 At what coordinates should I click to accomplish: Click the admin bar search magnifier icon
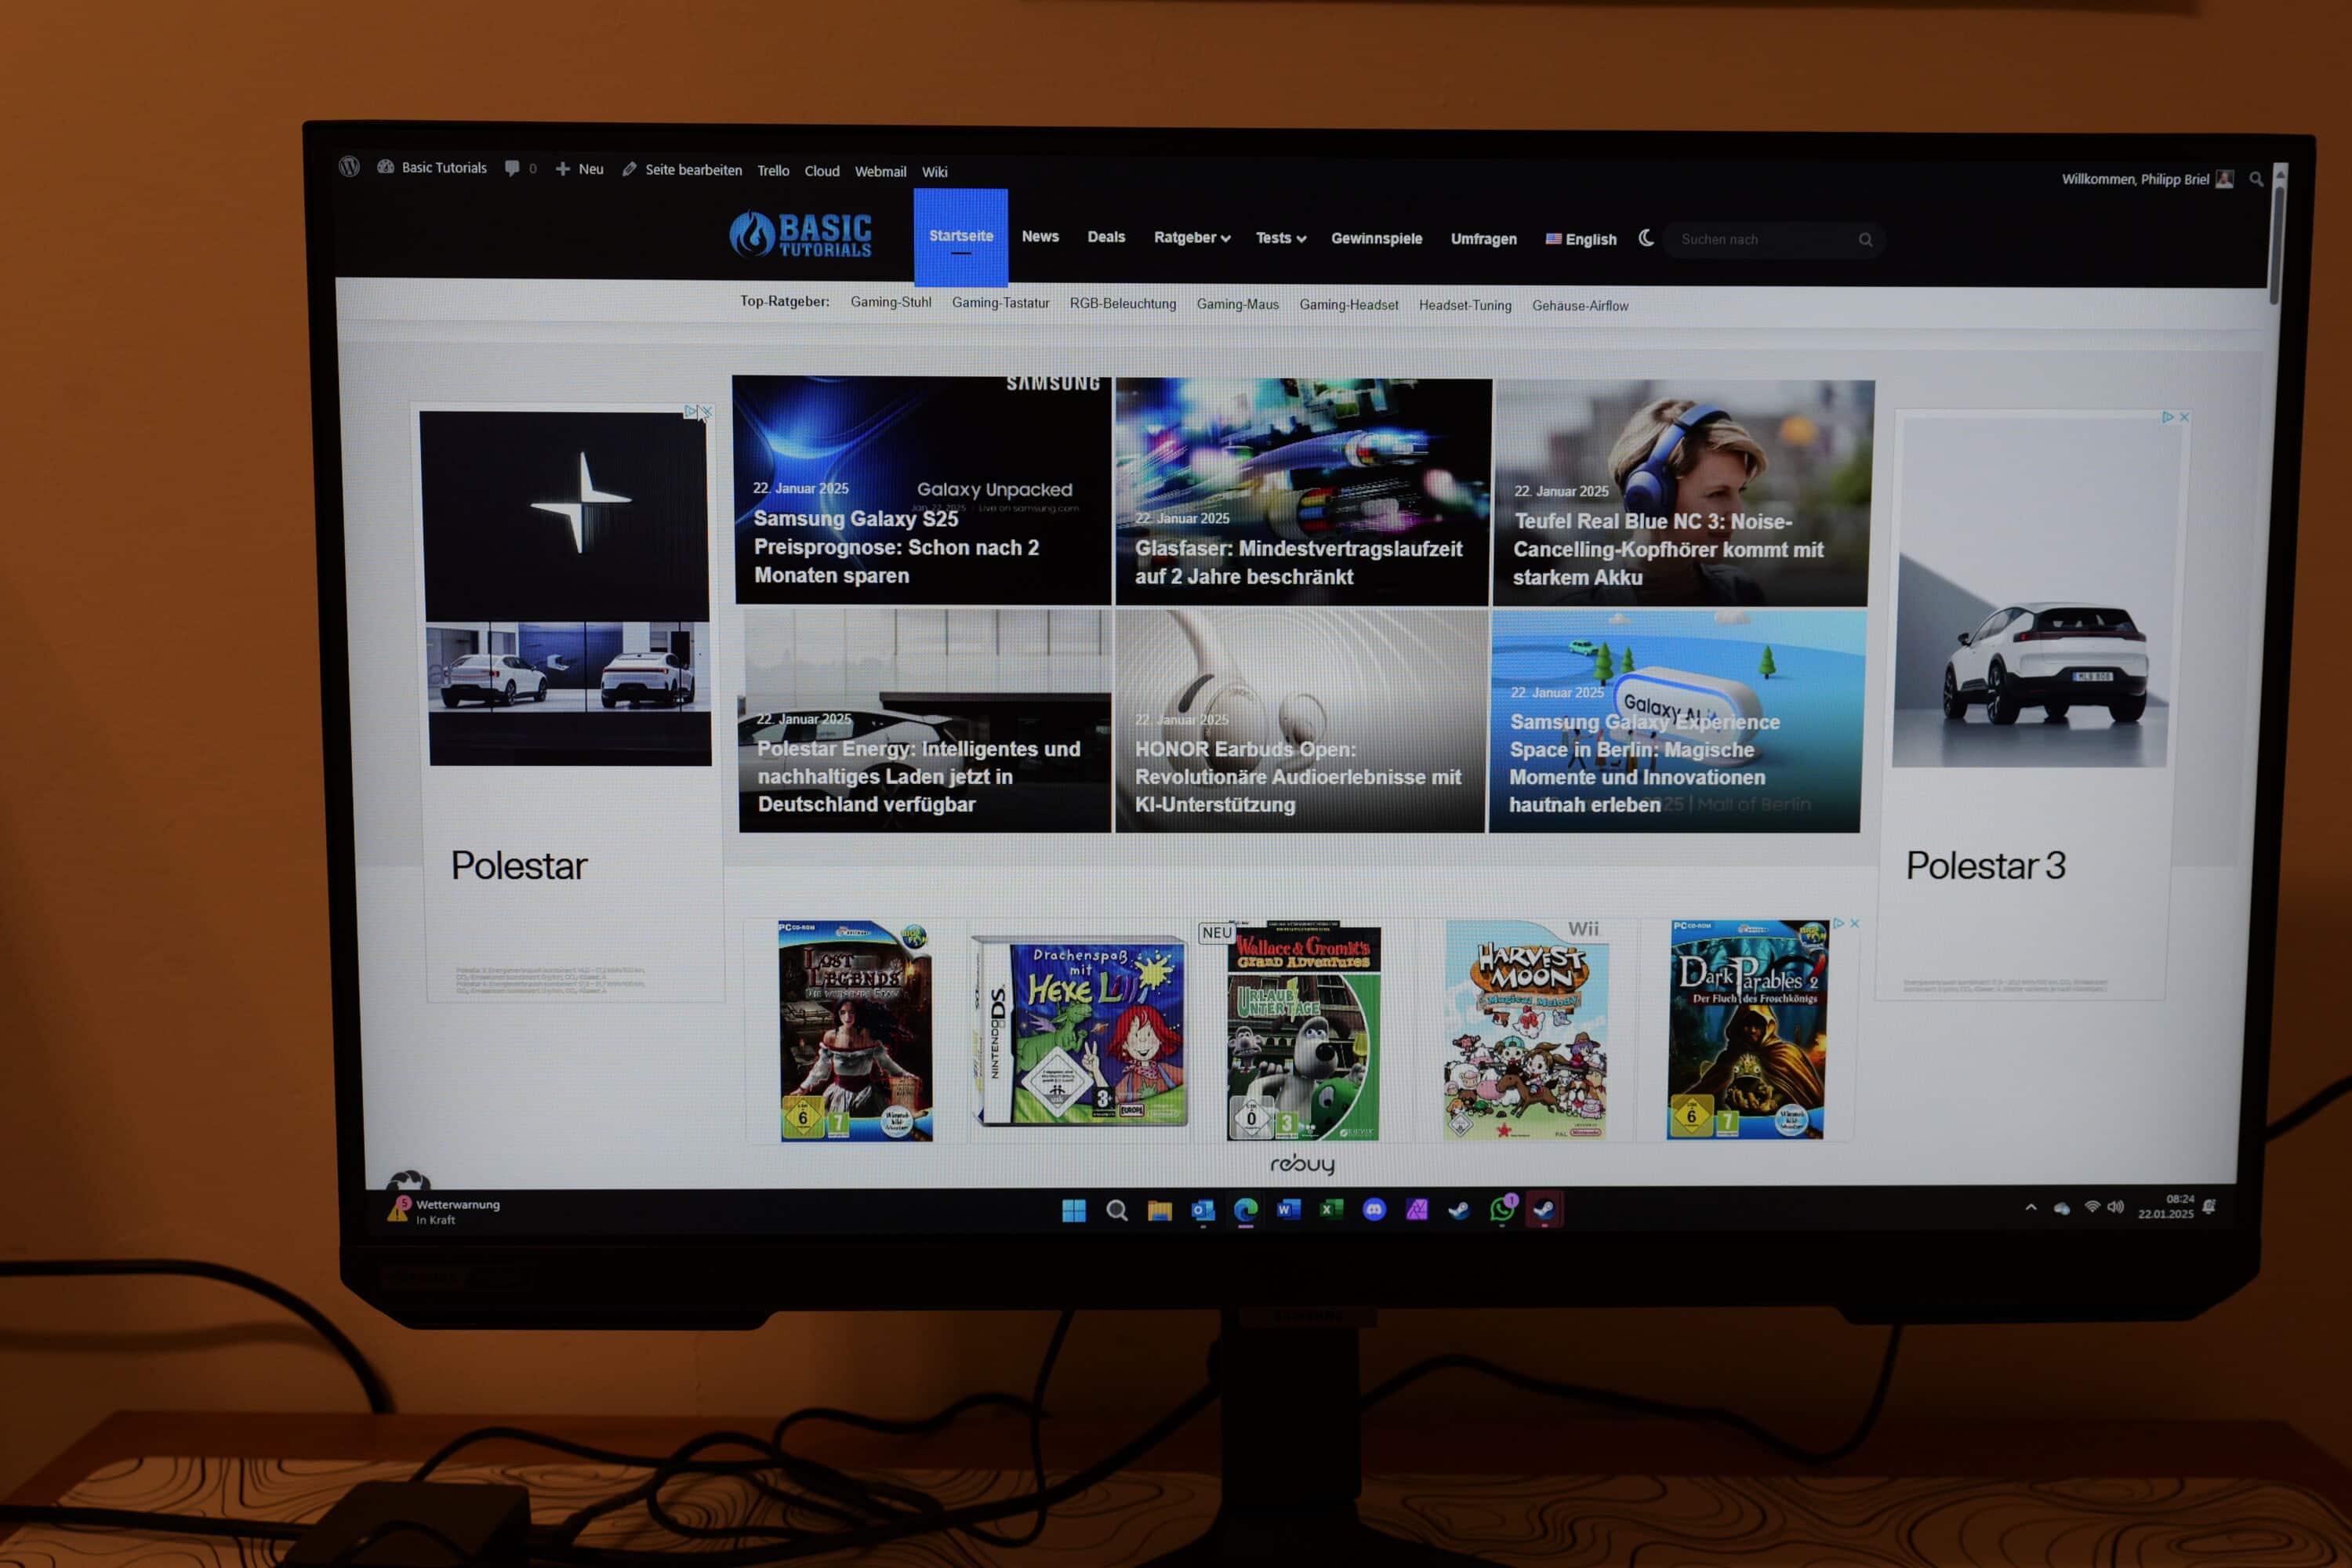pos(2256,180)
